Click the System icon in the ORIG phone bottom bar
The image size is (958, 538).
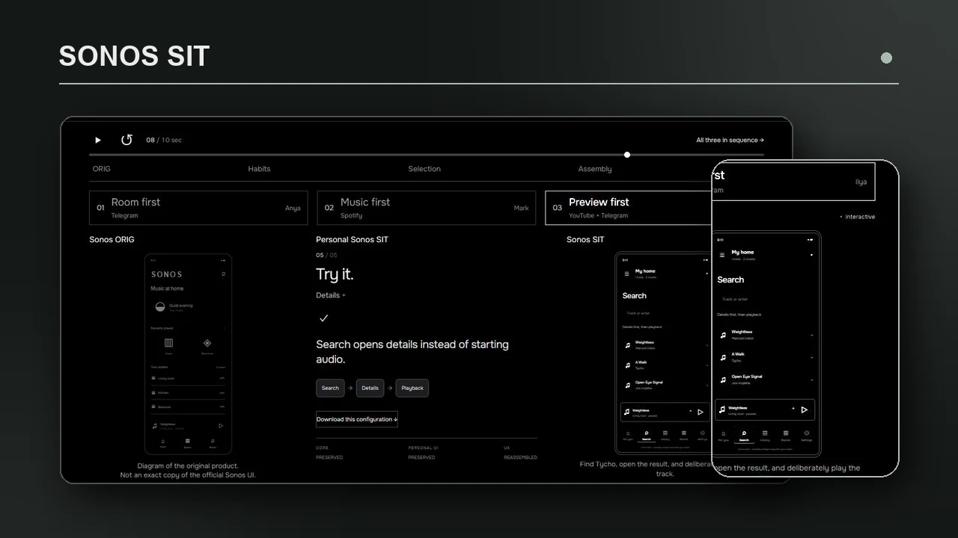[188, 441]
